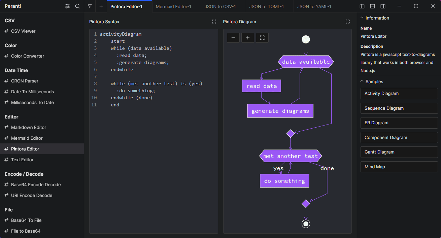Load the Activity Diagram sample
Viewport: 441px width, 238px height.
(399, 94)
